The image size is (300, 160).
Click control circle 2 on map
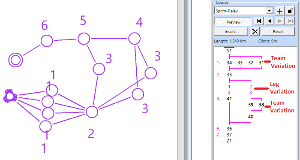[92, 112]
